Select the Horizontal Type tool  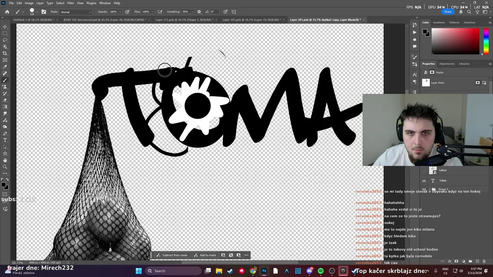tap(5, 140)
